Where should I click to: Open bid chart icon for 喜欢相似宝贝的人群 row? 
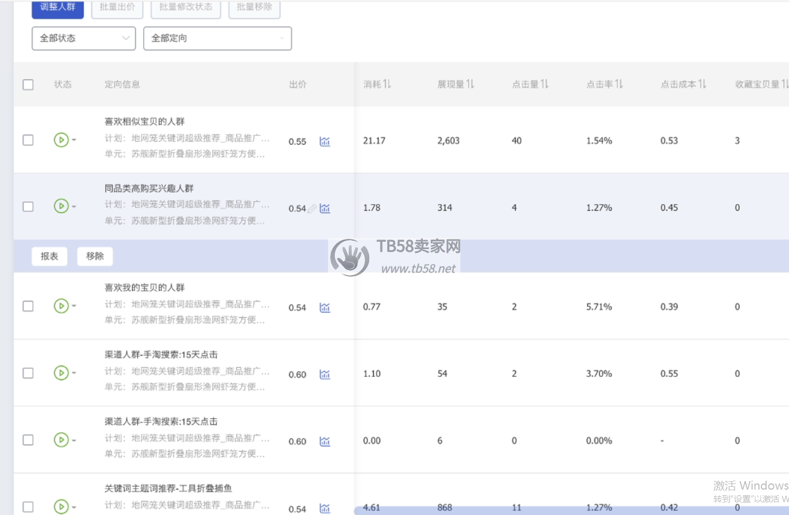(325, 141)
